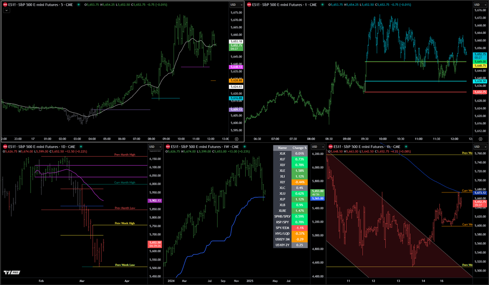Image resolution: width=489 pixels, height=285 pixels.
Task: Click the US02Y-3M row
Action: [x=290, y=239]
